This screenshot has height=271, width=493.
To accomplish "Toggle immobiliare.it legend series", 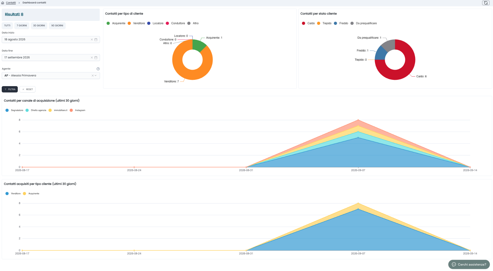I will click(x=58, y=110).
